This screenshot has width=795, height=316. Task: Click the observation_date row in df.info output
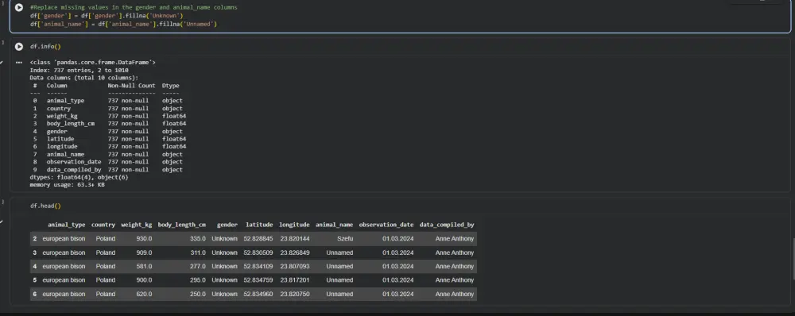[108, 162]
